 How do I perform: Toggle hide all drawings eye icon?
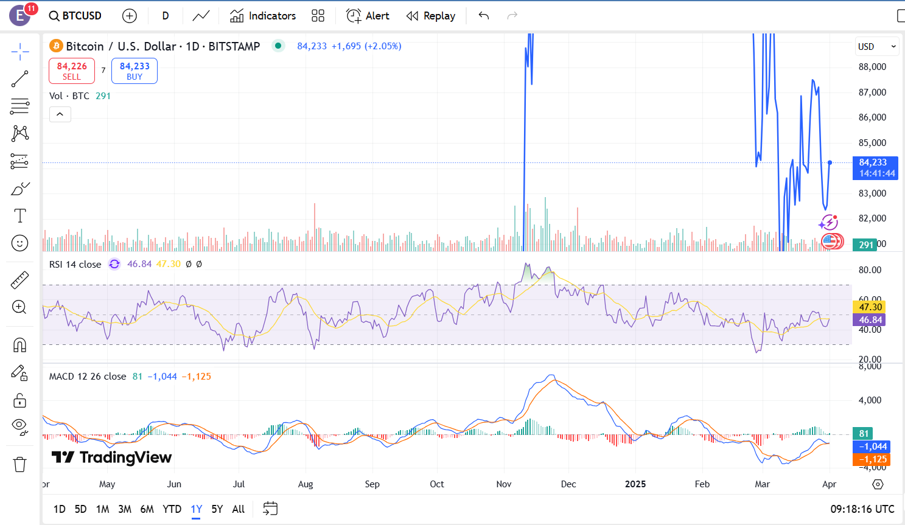click(19, 426)
